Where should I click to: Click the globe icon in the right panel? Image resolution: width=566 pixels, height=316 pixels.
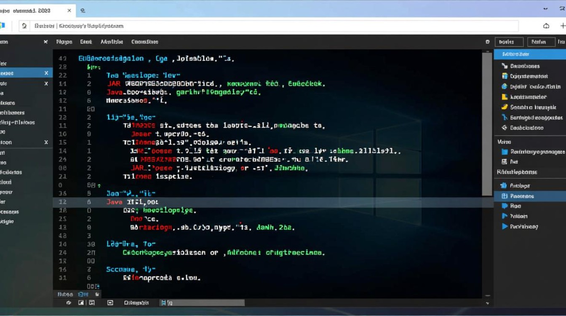[505, 86]
